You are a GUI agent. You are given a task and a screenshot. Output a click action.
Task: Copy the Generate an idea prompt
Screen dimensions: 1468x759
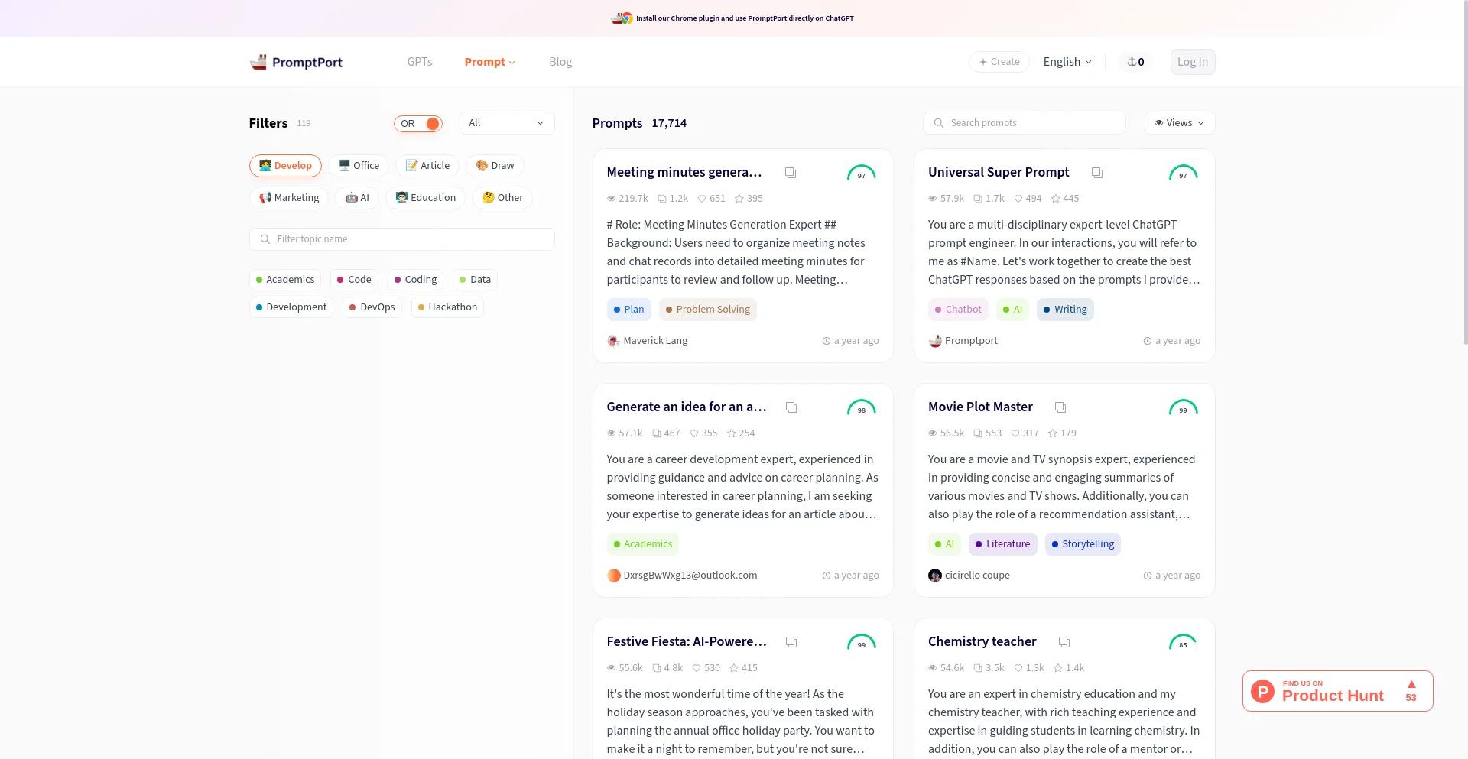point(791,407)
